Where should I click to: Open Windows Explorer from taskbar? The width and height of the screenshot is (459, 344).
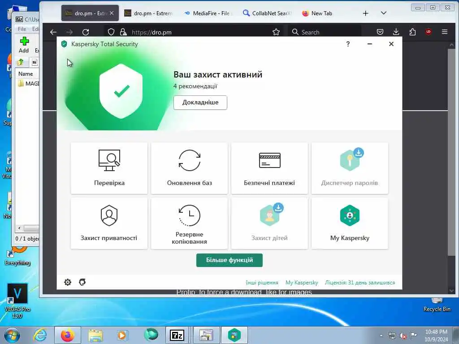(95, 335)
